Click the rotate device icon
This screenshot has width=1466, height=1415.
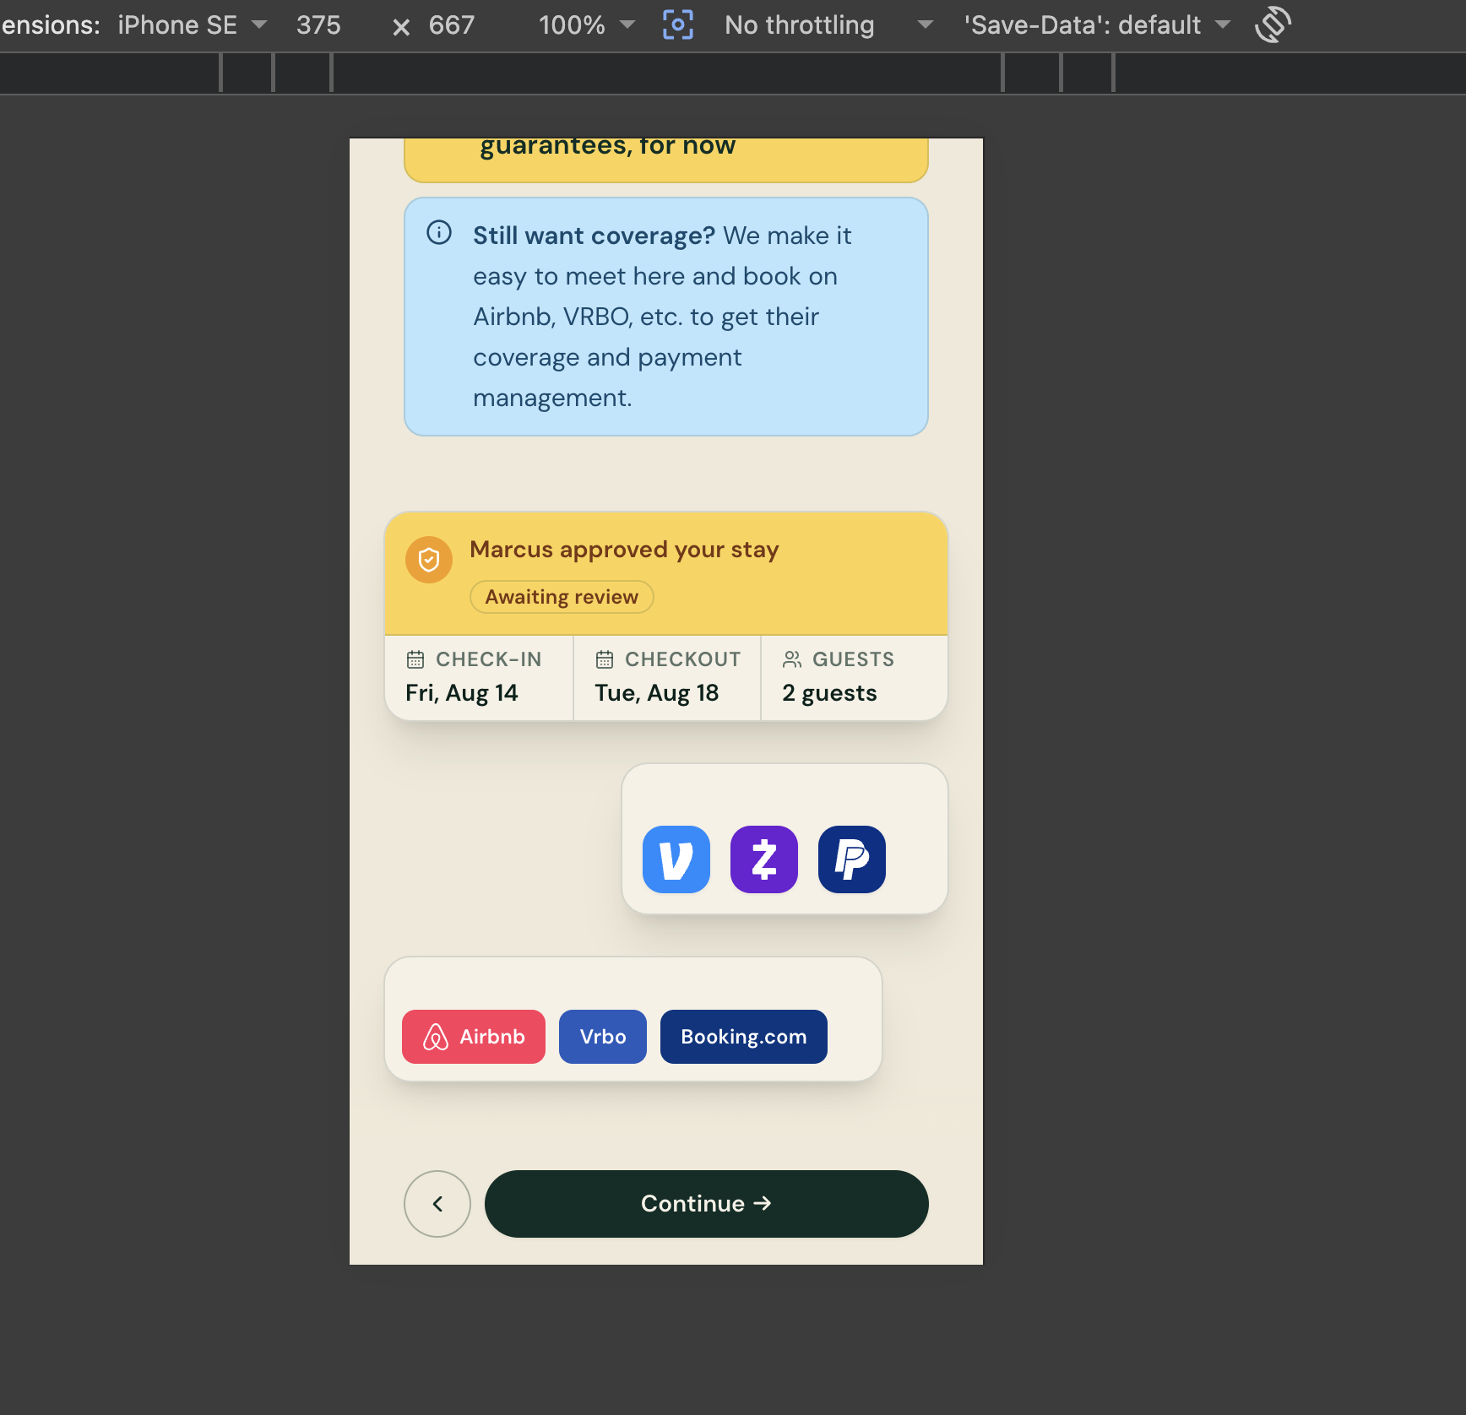pos(1273,25)
